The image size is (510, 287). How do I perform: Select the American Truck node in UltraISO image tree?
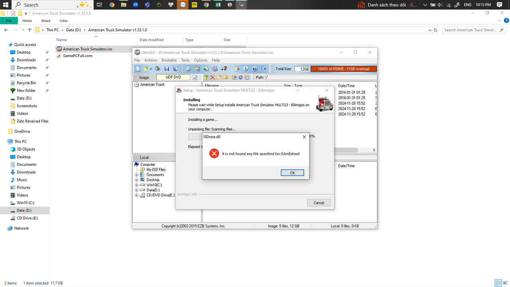[152, 85]
